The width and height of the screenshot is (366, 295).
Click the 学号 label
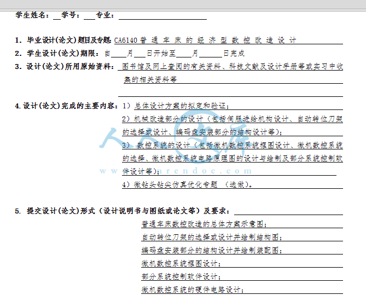[x=71, y=15]
